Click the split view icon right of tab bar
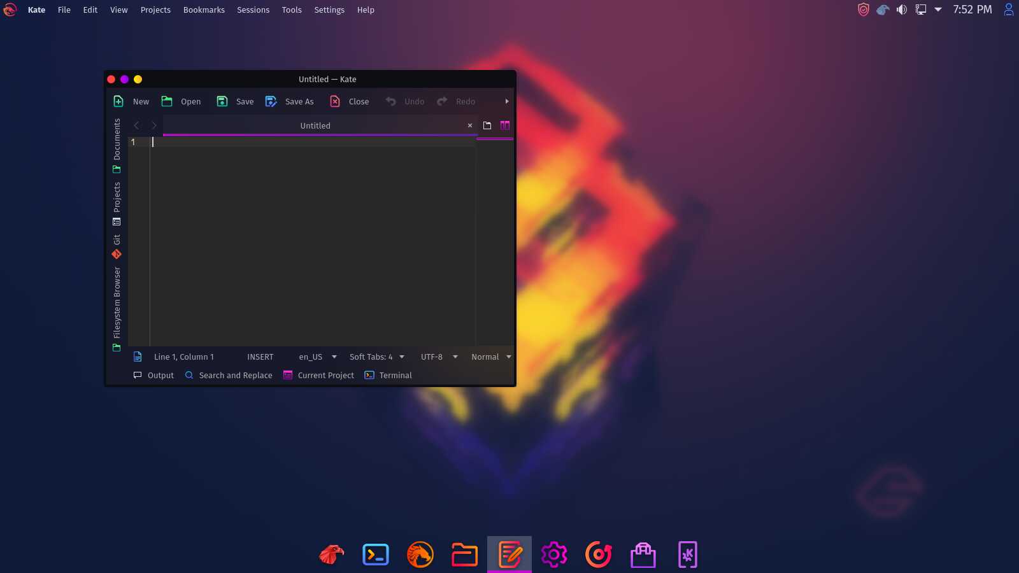 point(505,125)
